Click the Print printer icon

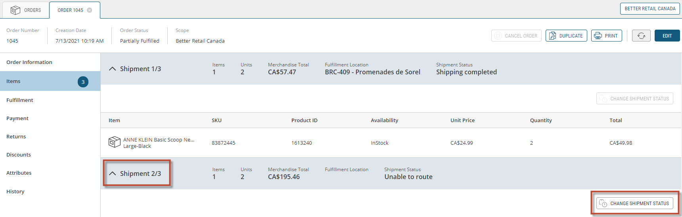coord(598,36)
